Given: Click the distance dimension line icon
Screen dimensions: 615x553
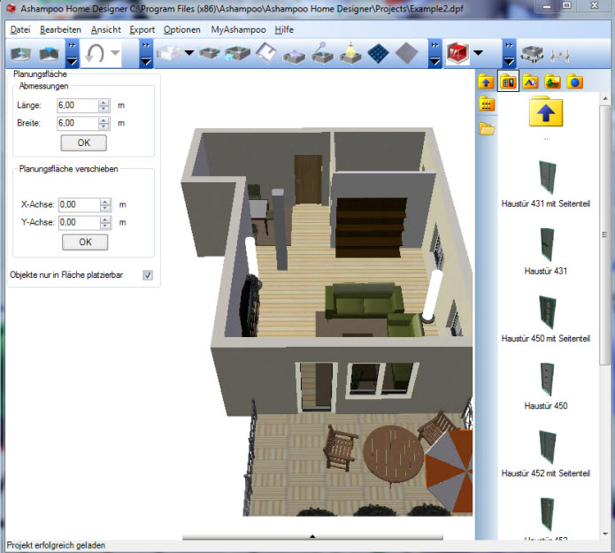Looking at the screenshot, I should coord(560,56).
